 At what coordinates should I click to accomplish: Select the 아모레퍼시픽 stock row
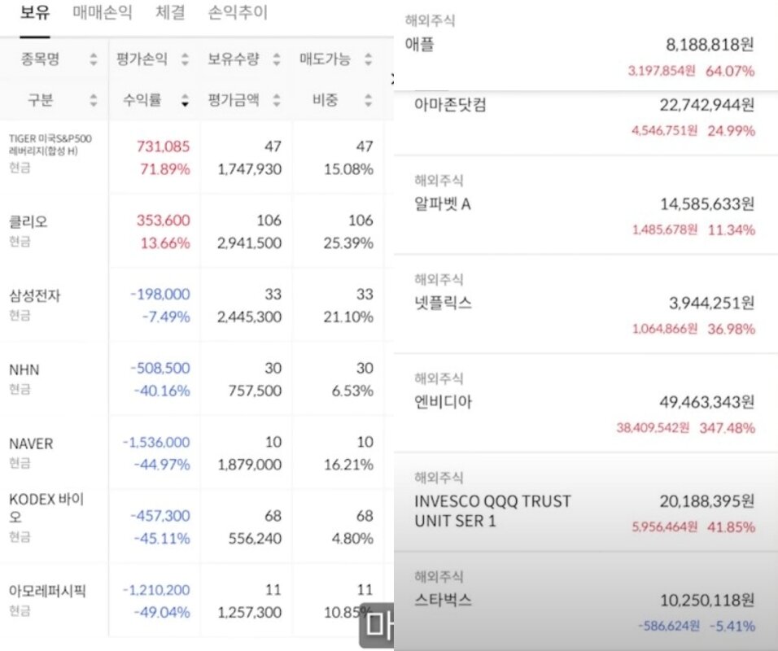pos(47,591)
